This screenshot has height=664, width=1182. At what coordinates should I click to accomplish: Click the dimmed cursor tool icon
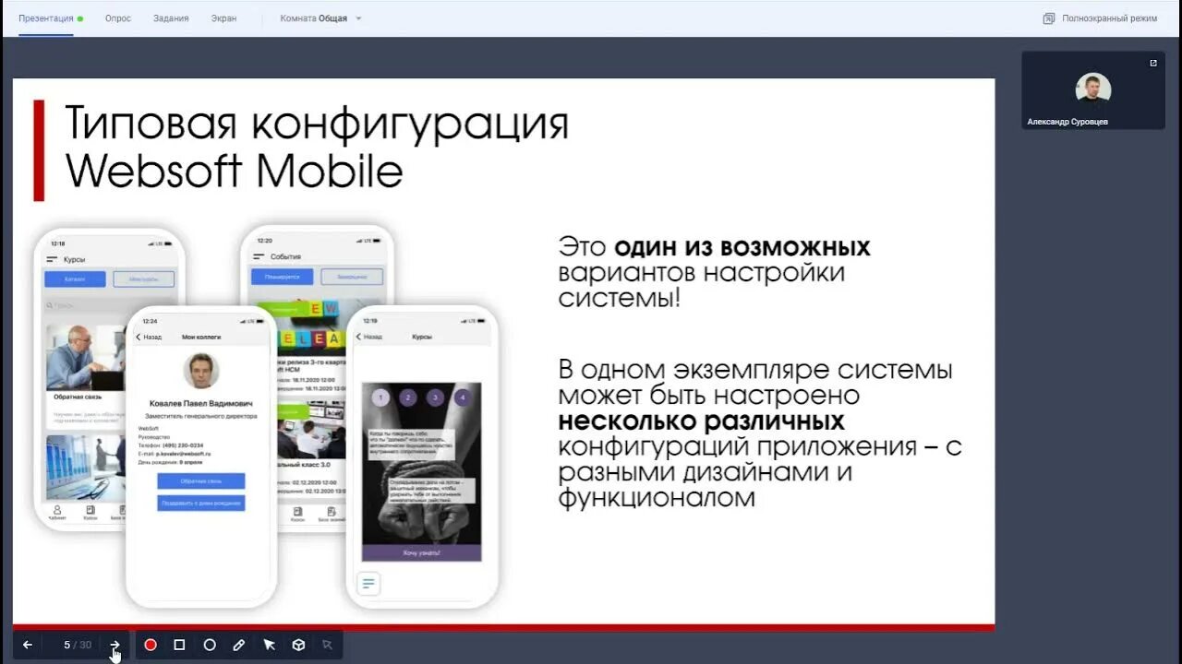pos(328,645)
